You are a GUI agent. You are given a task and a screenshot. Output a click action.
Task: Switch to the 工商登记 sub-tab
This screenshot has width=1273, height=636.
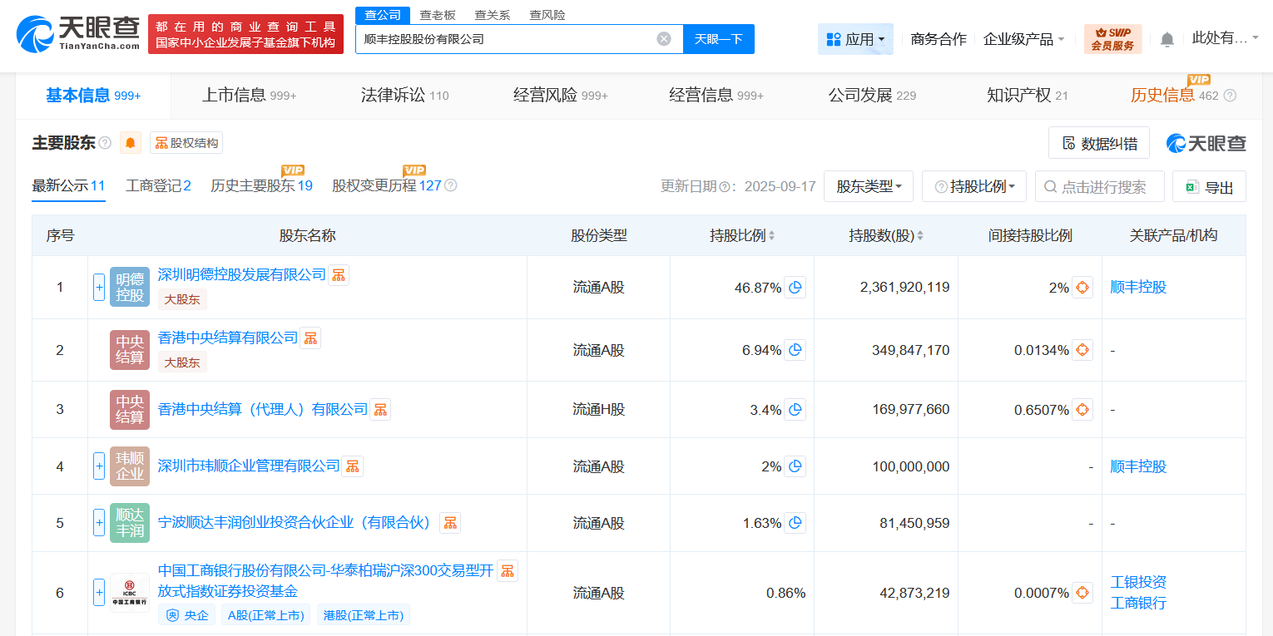(158, 185)
